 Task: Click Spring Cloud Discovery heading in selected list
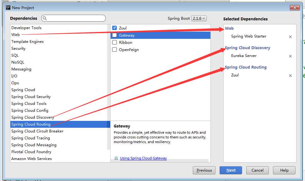[248, 48]
